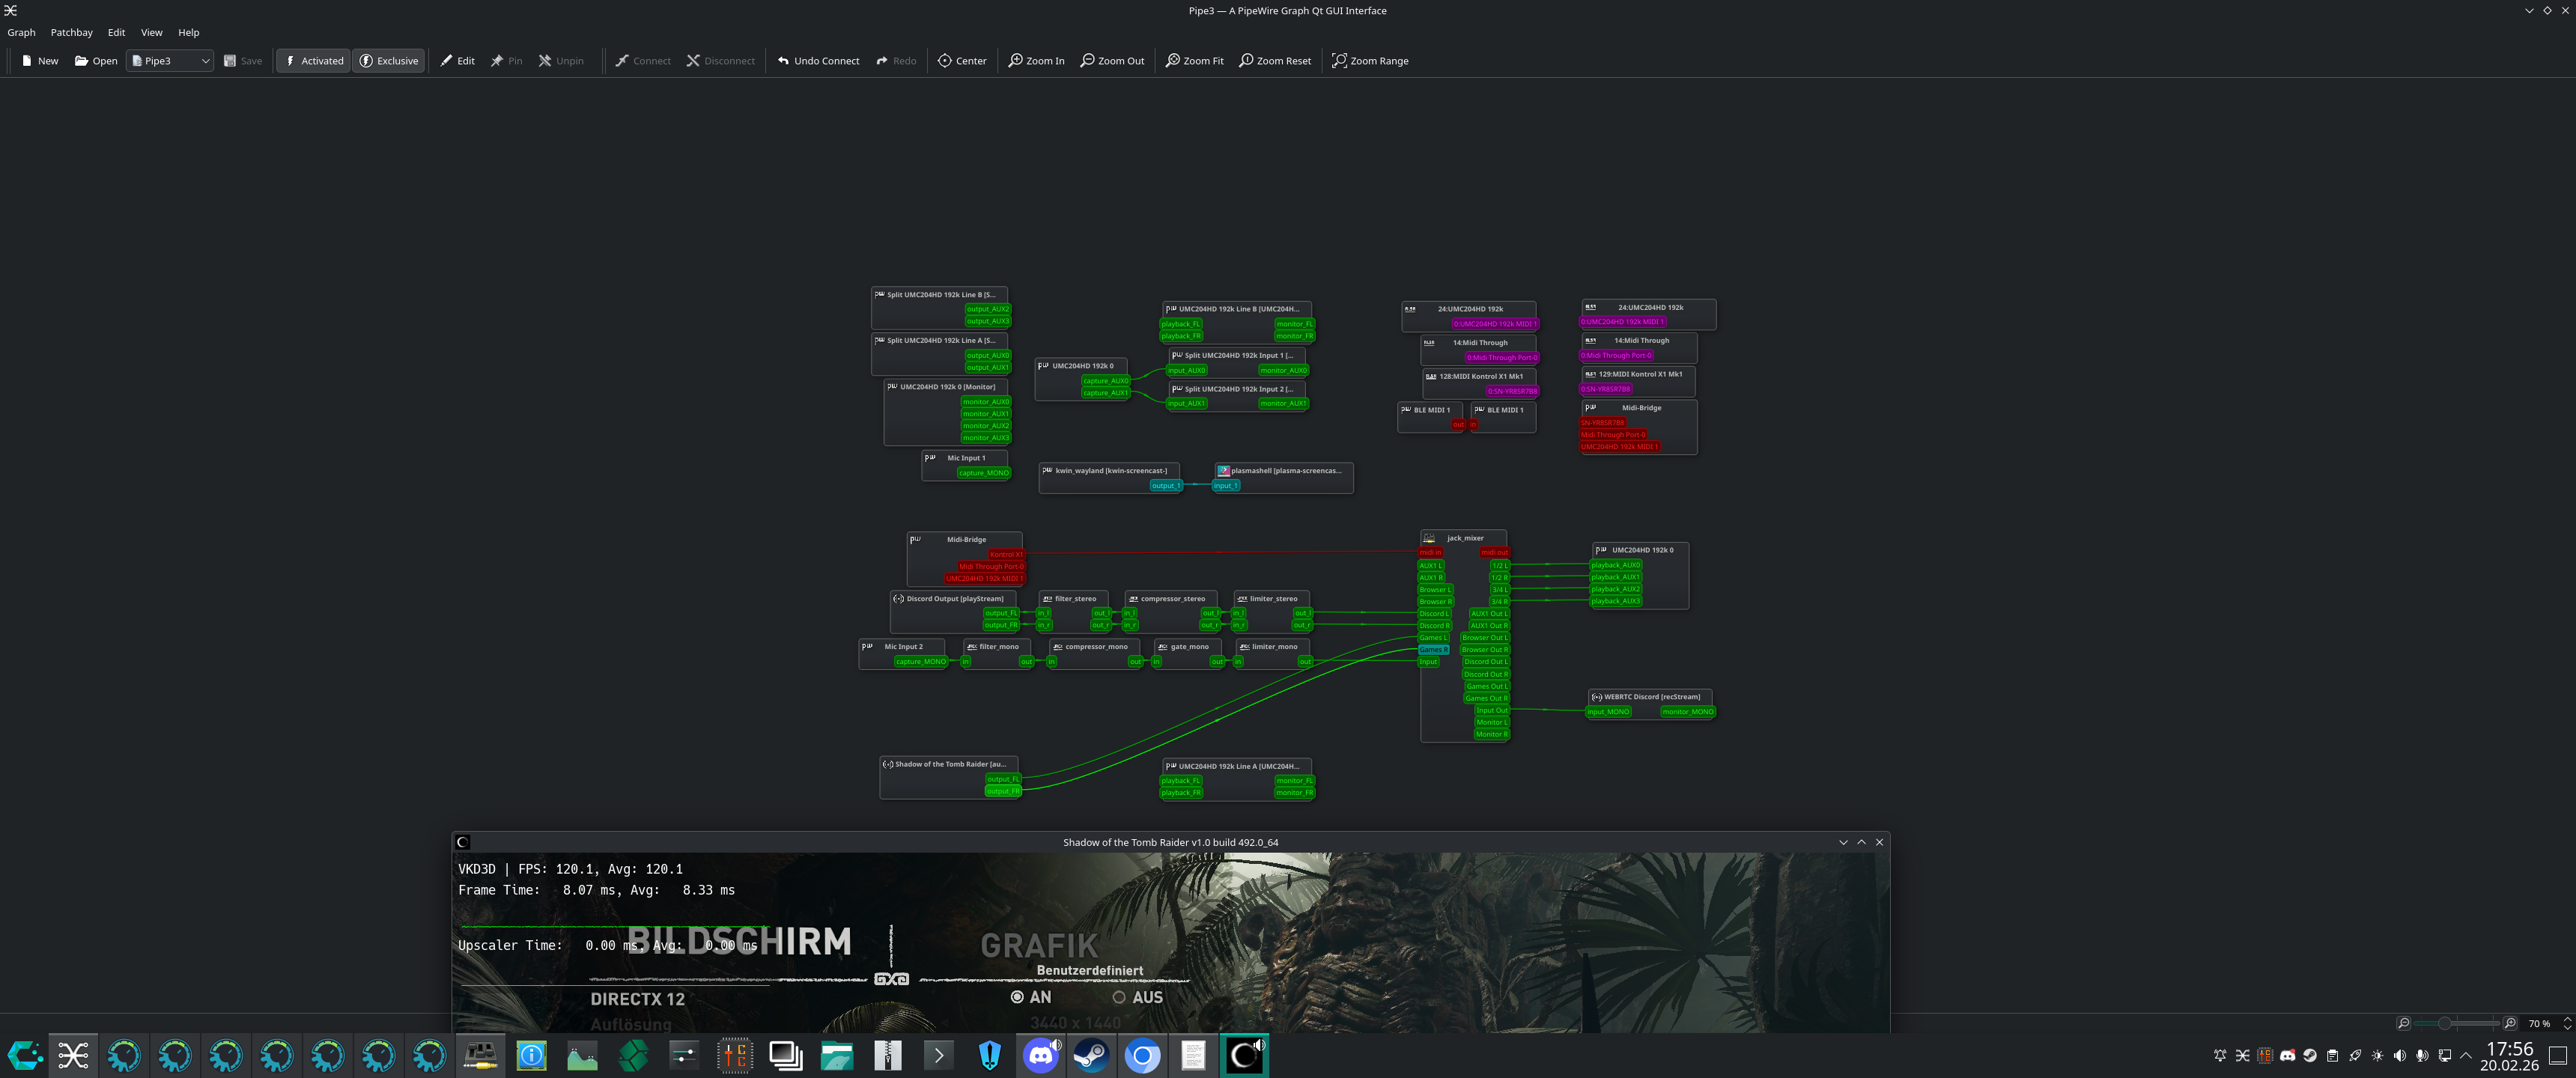The height and width of the screenshot is (1078, 2576).
Task: Toggle the Exclusive patchbay mode
Action: pyautogui.click(x=388, y=61)
